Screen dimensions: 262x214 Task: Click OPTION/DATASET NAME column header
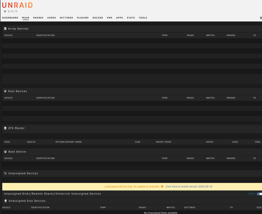coord(68,142)
